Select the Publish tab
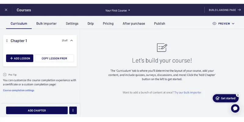244x122 pixels. pyautogui.click(x=160, y=23)
